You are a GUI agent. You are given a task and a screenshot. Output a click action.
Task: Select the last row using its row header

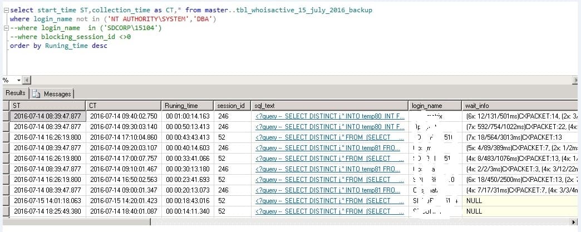5,211
